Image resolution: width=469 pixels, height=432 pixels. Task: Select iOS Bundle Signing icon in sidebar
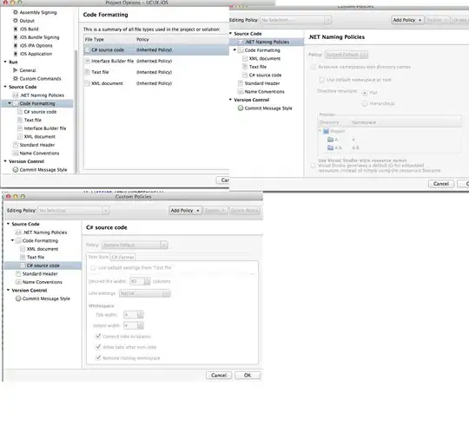(16, 37)
